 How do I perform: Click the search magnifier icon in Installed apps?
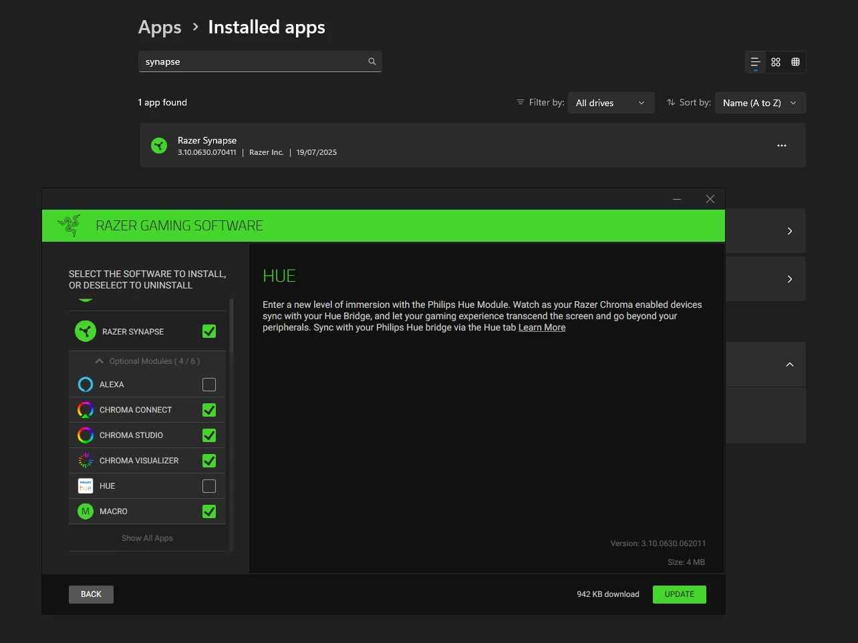[372, 61]
